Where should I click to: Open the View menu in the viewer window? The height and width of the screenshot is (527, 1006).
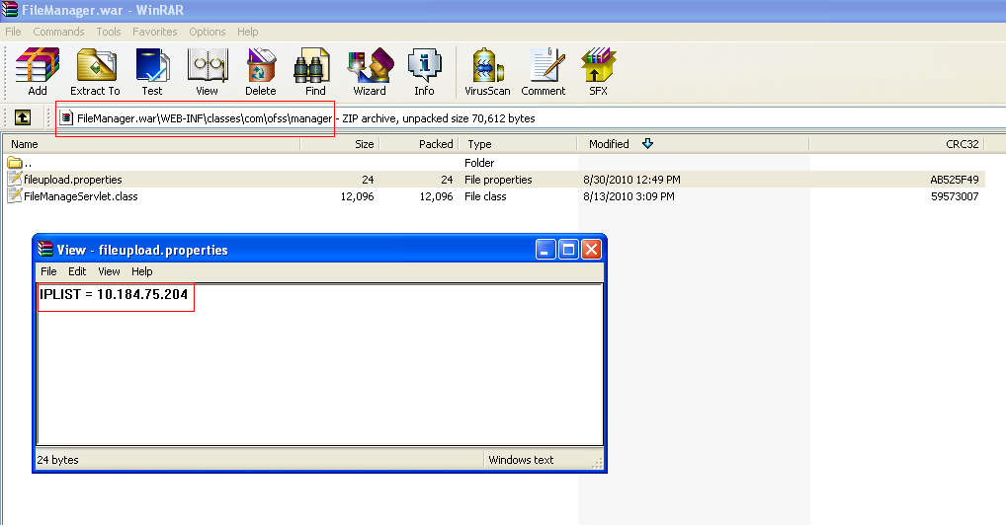pyautogui.click(x=109, y=271)
